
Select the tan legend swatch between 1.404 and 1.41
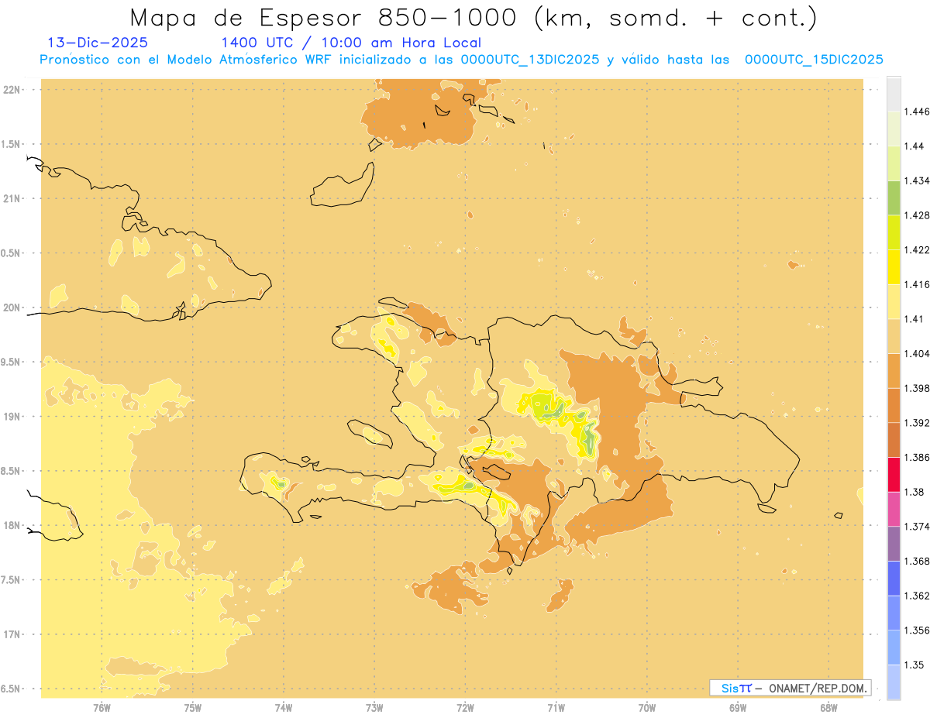point(894,336)
